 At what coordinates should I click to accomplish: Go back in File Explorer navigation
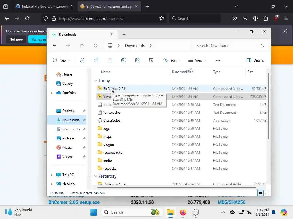coord(54,46)
